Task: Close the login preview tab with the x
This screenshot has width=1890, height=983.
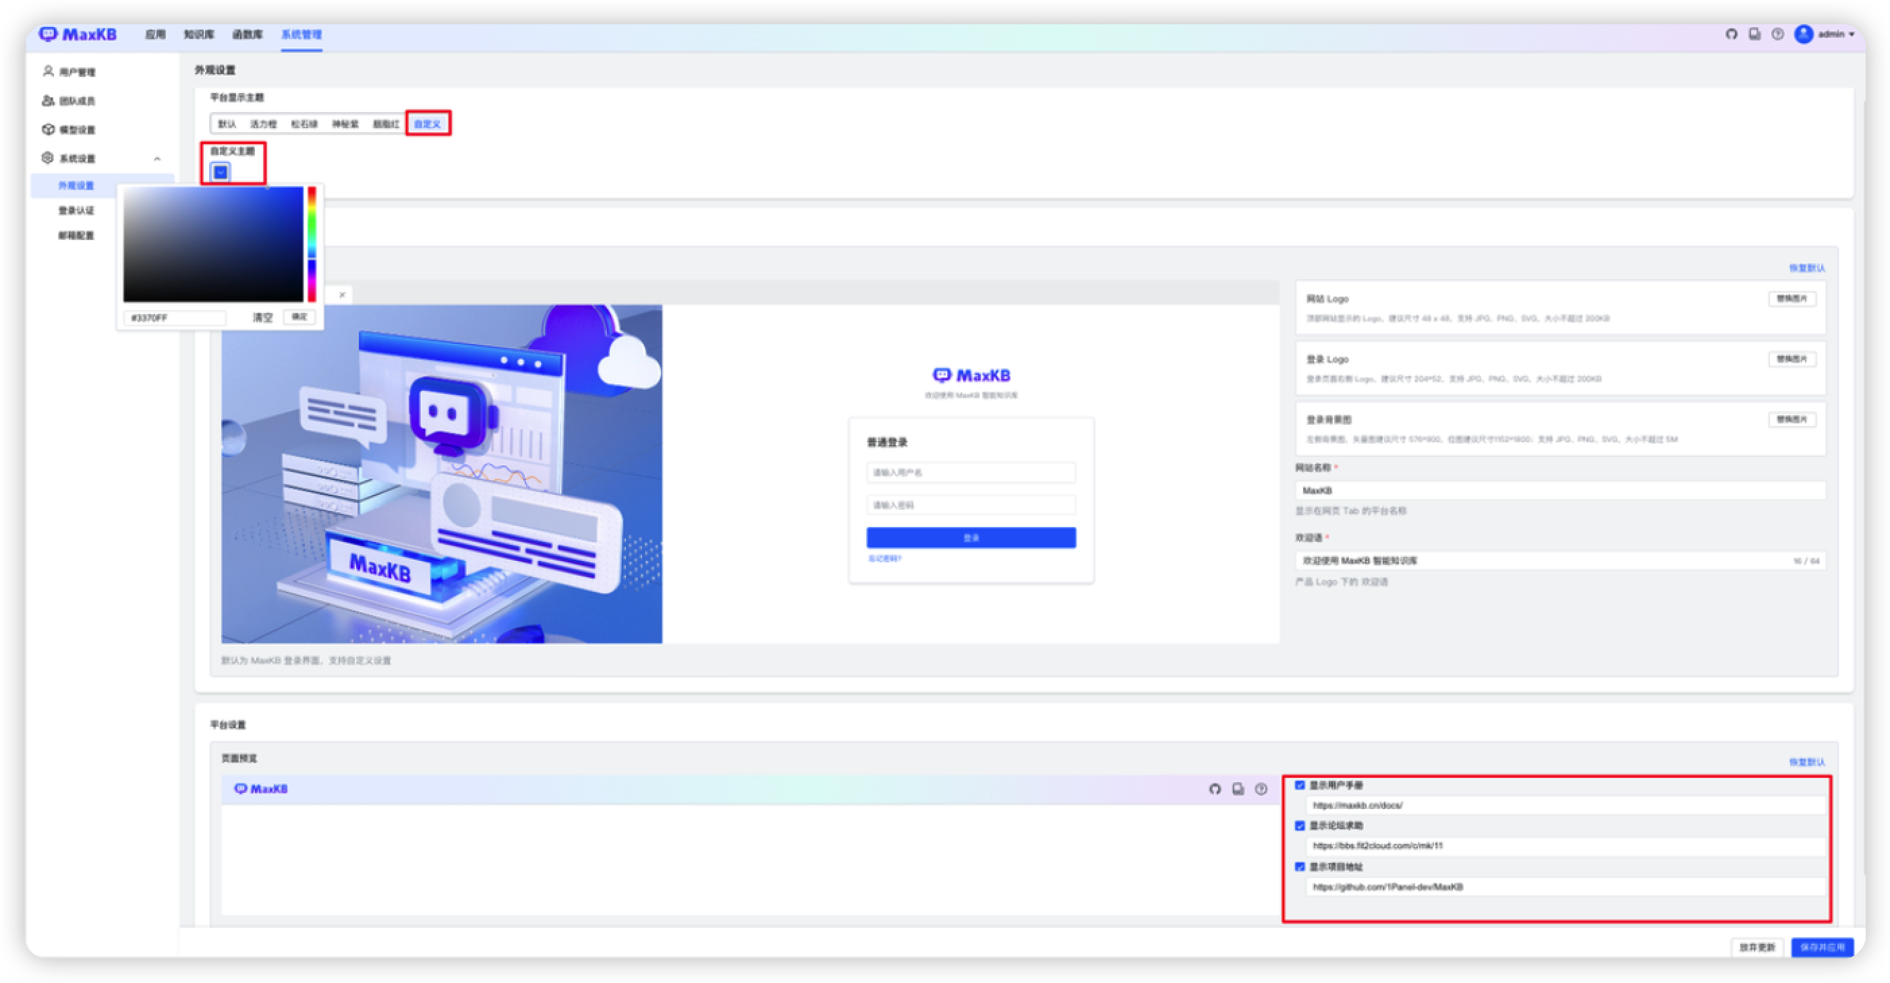Action: pos(342,295)
